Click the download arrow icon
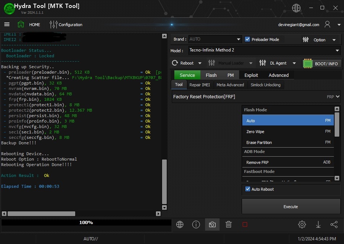The image size is (344, 244). click(x=318, y=224)
